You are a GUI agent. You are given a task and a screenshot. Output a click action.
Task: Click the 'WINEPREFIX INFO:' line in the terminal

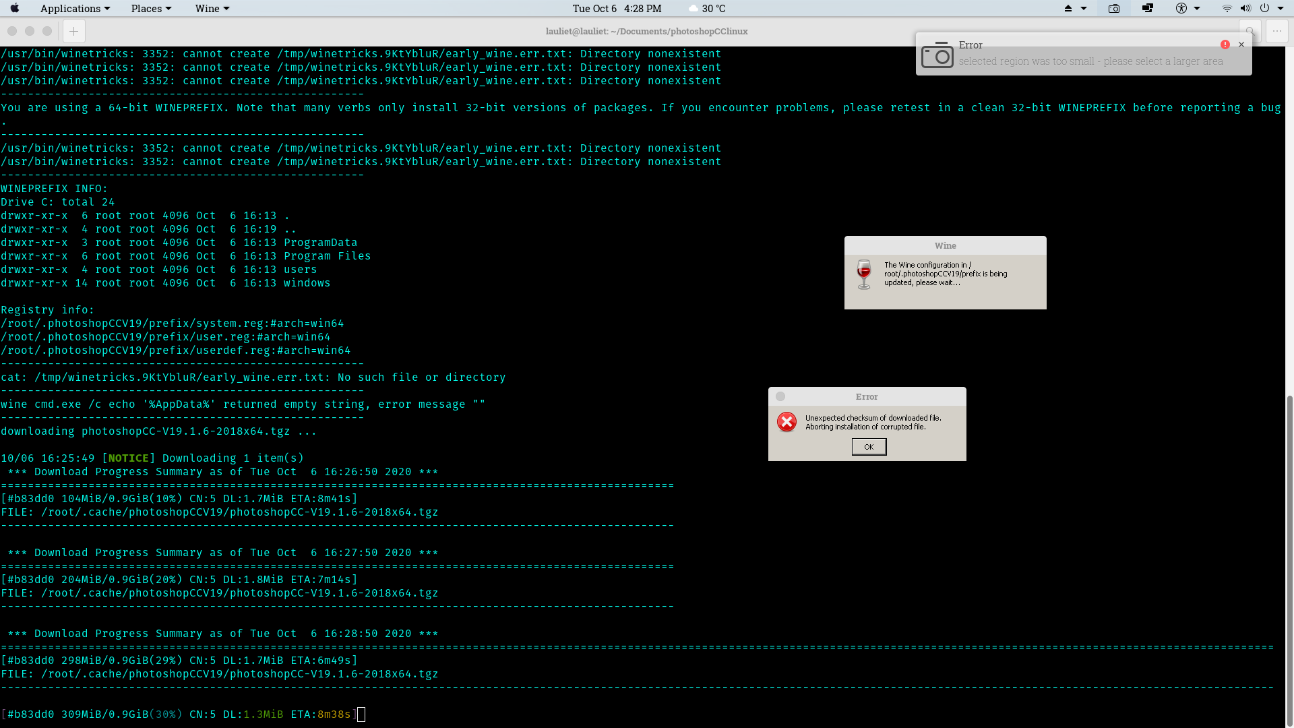54,189
